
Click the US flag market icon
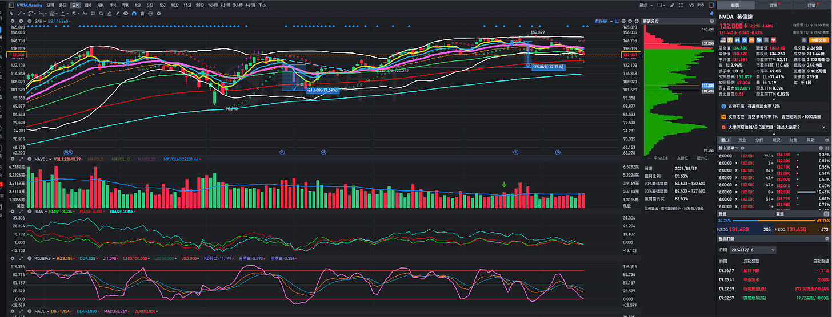723,40
